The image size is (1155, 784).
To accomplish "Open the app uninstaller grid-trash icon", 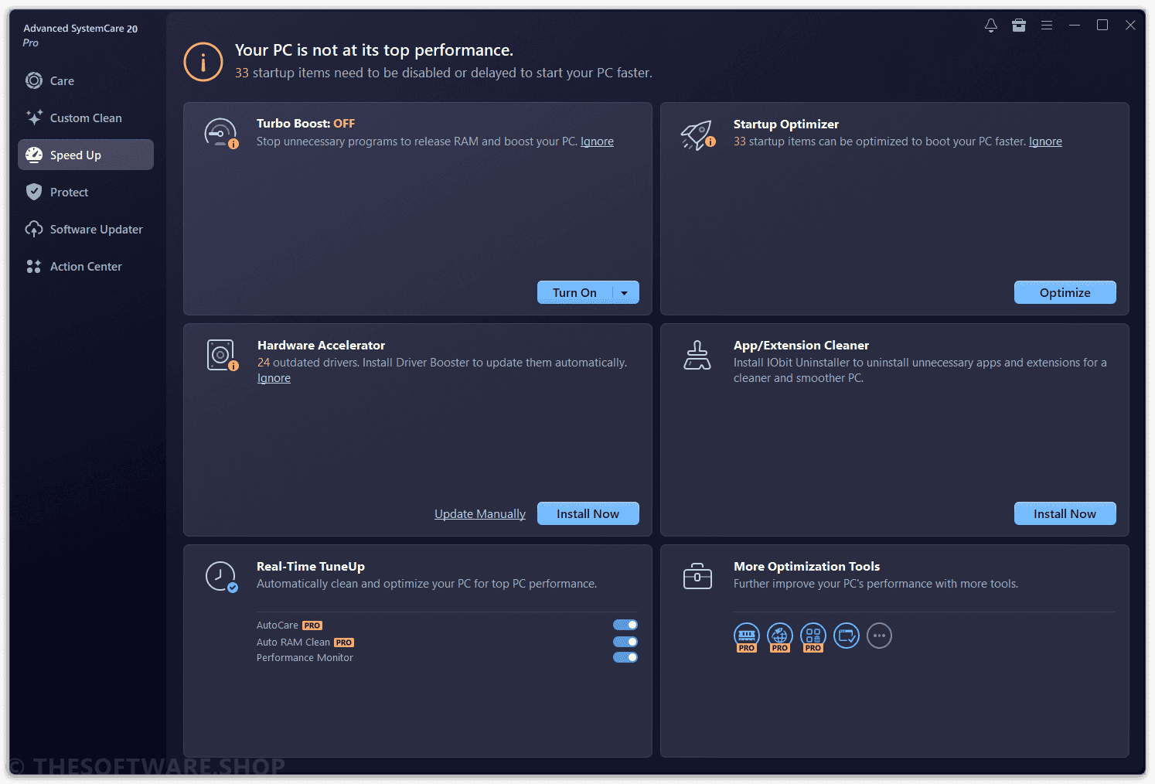I will (x=813, y=636).
